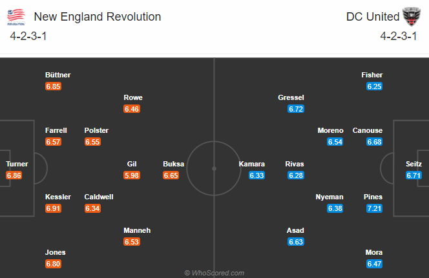The height and width of the screenshot is (278, 429).
Task: Click Gressel's 6.72 rating badge
Action: pos(296,109)
